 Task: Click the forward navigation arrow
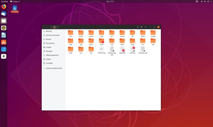[x=48, y=27]
